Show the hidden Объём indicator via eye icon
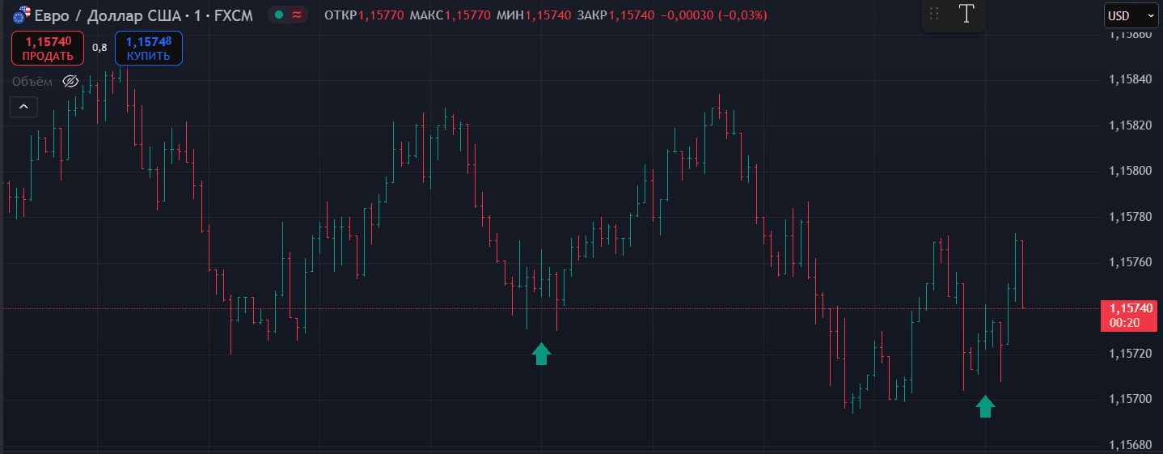Viewport: 1163px width, 454px height. tap(70, 81)
